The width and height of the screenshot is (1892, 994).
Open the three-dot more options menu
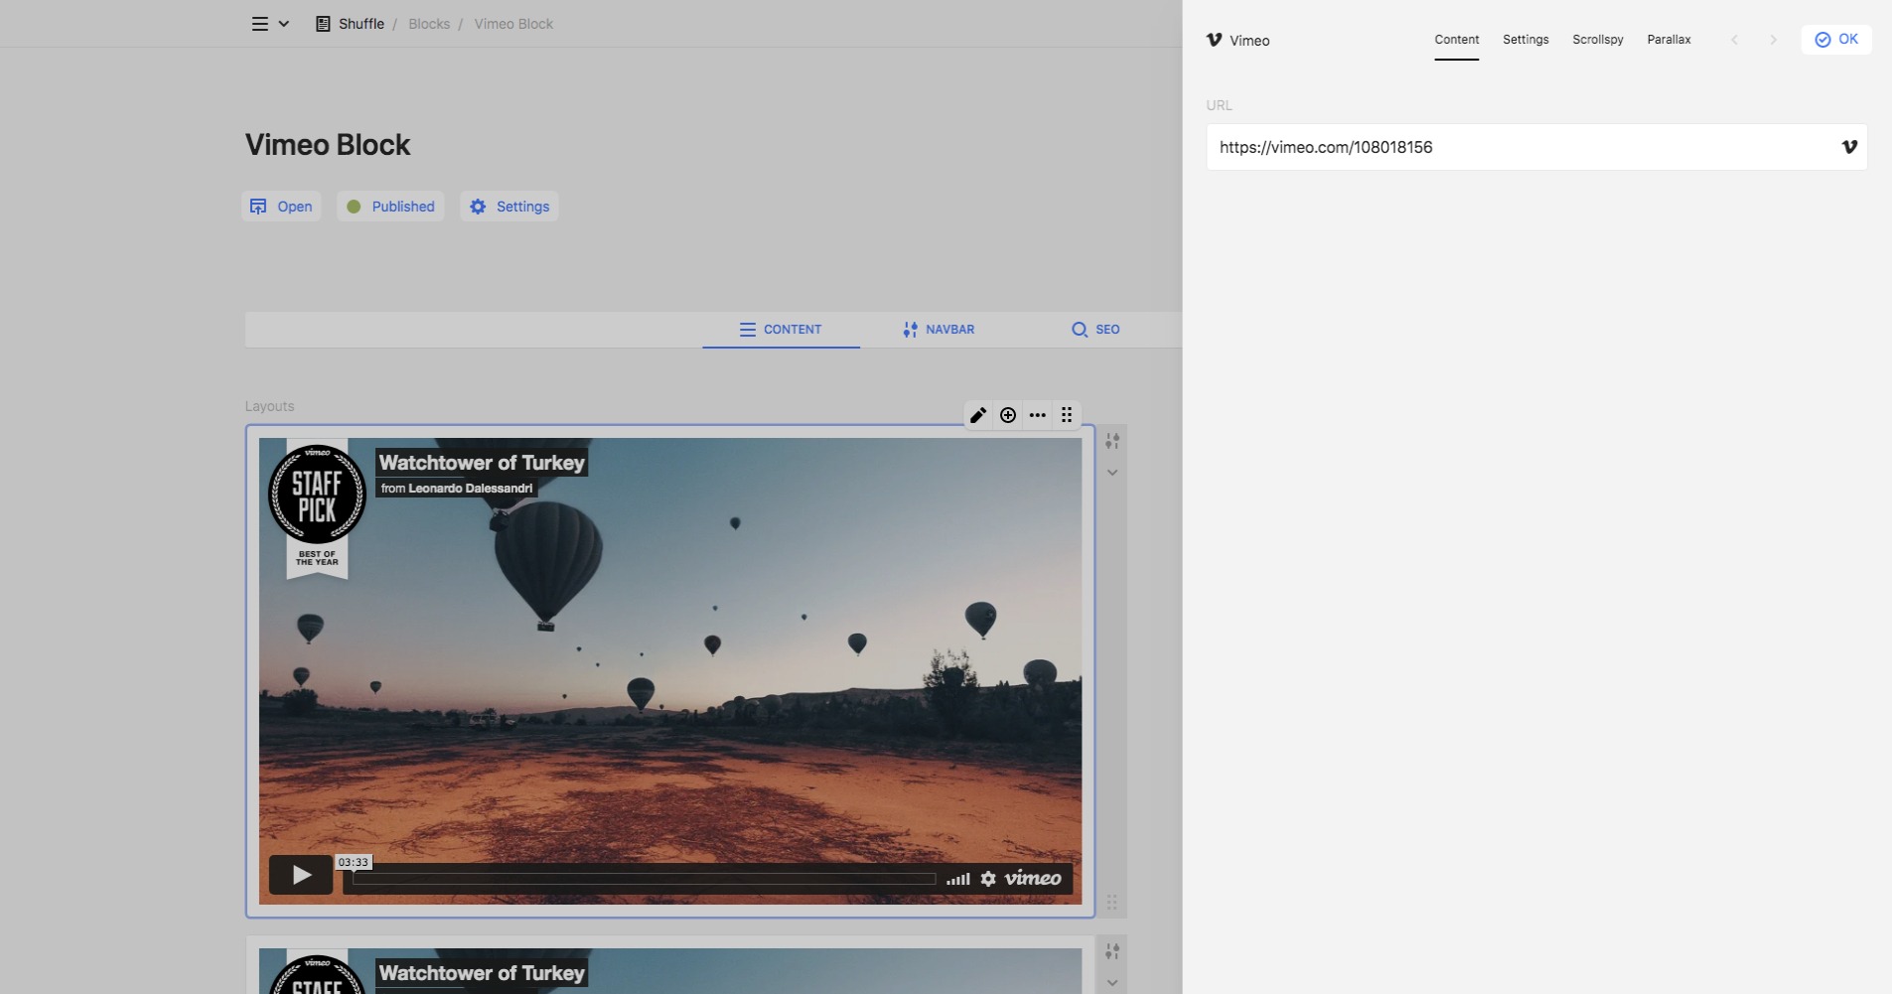(x=1038, y=415)
